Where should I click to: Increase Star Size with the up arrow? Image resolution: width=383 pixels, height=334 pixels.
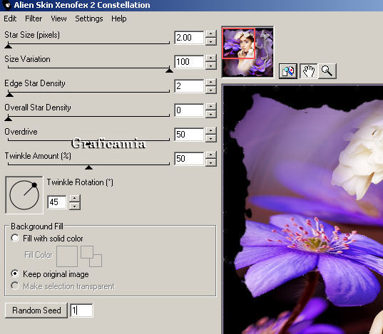click(211, 34)
